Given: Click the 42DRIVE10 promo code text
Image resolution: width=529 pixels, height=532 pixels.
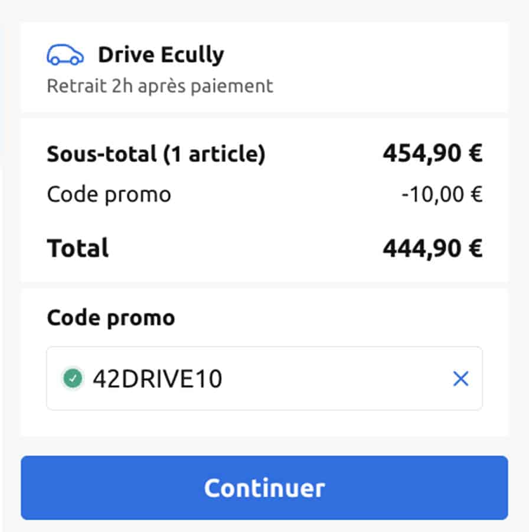Looking at the screenshot, I should point(157,379).
